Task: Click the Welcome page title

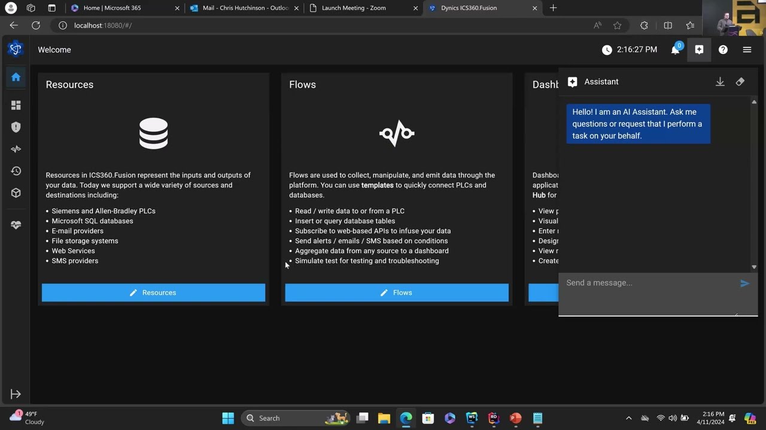Action: point(54,50)
